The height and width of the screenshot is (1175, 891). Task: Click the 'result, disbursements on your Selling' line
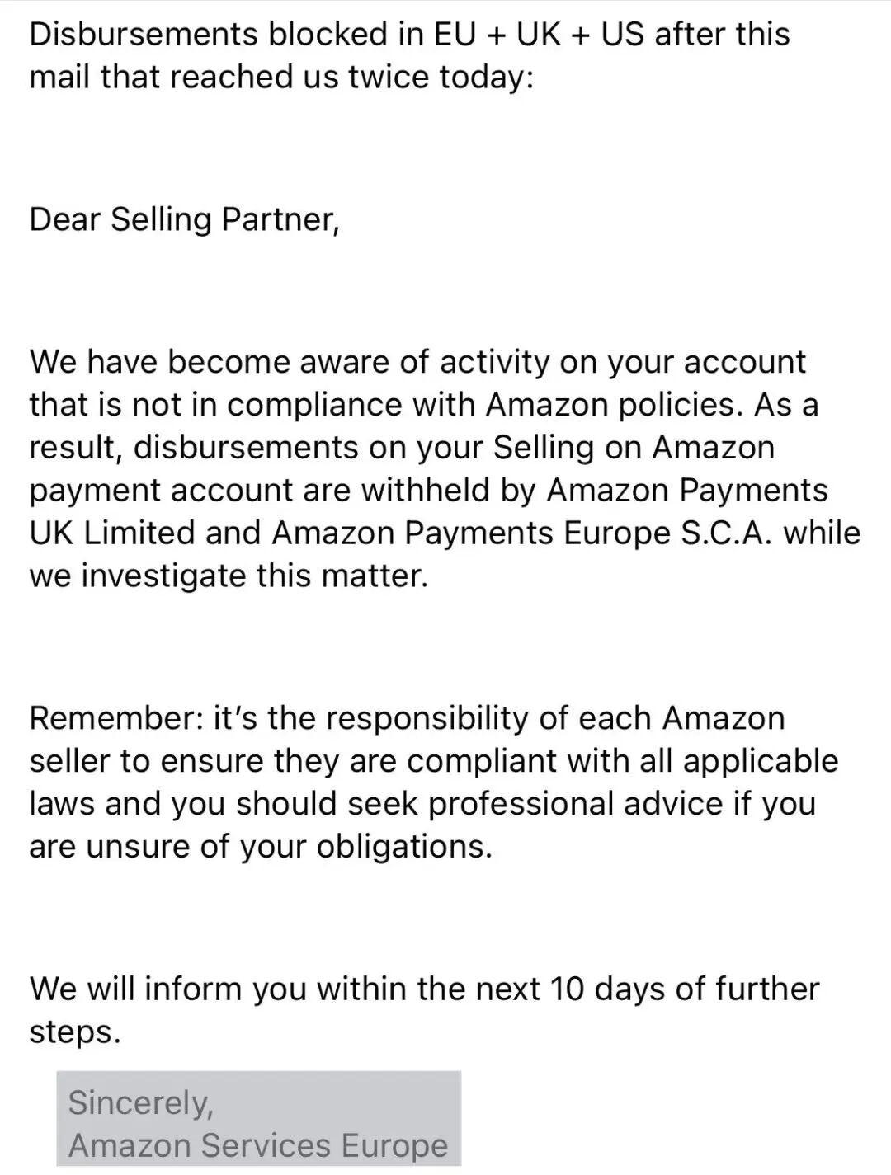click(x=403, y=449)
